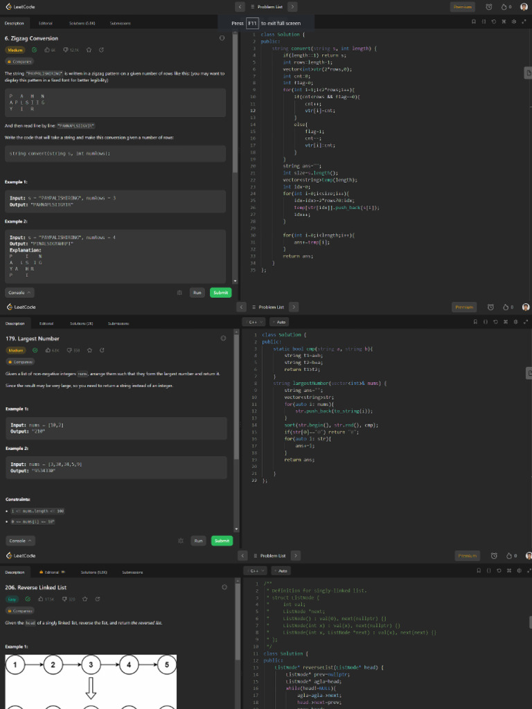Expand Console panel under Largest Number
The height and width of the screenshot is (709, 532).
click(x=20, y=541)
